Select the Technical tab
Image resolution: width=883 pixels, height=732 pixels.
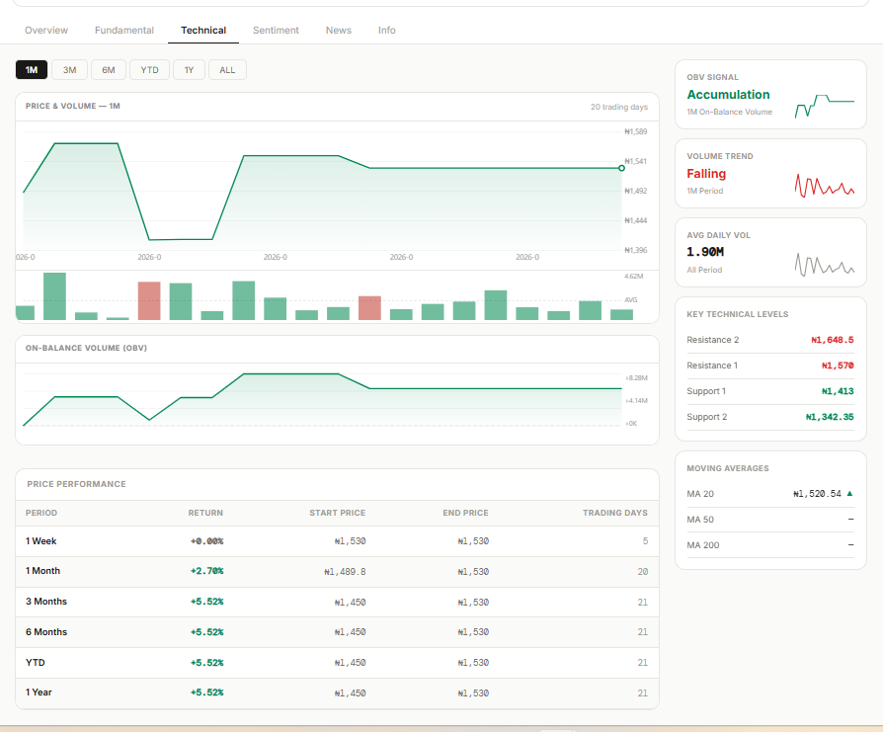(x=203, y=31)
